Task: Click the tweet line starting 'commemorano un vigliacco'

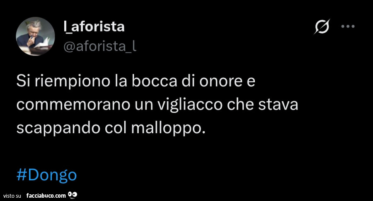Action: 157,105
